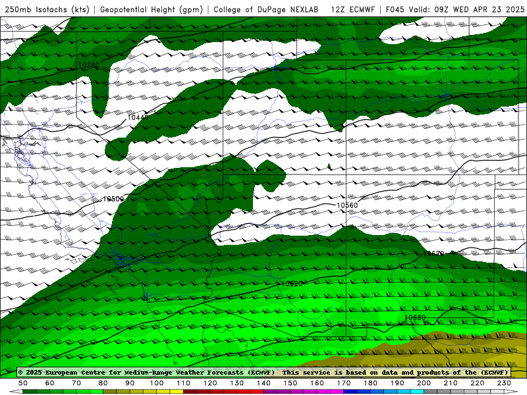Screen dimensions: 527x395
Task: Click the 110 value on the color scale
Action: click(x=184, y=383)
